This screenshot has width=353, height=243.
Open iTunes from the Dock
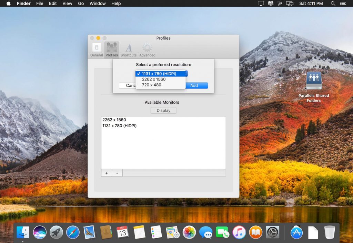(239, 233)
